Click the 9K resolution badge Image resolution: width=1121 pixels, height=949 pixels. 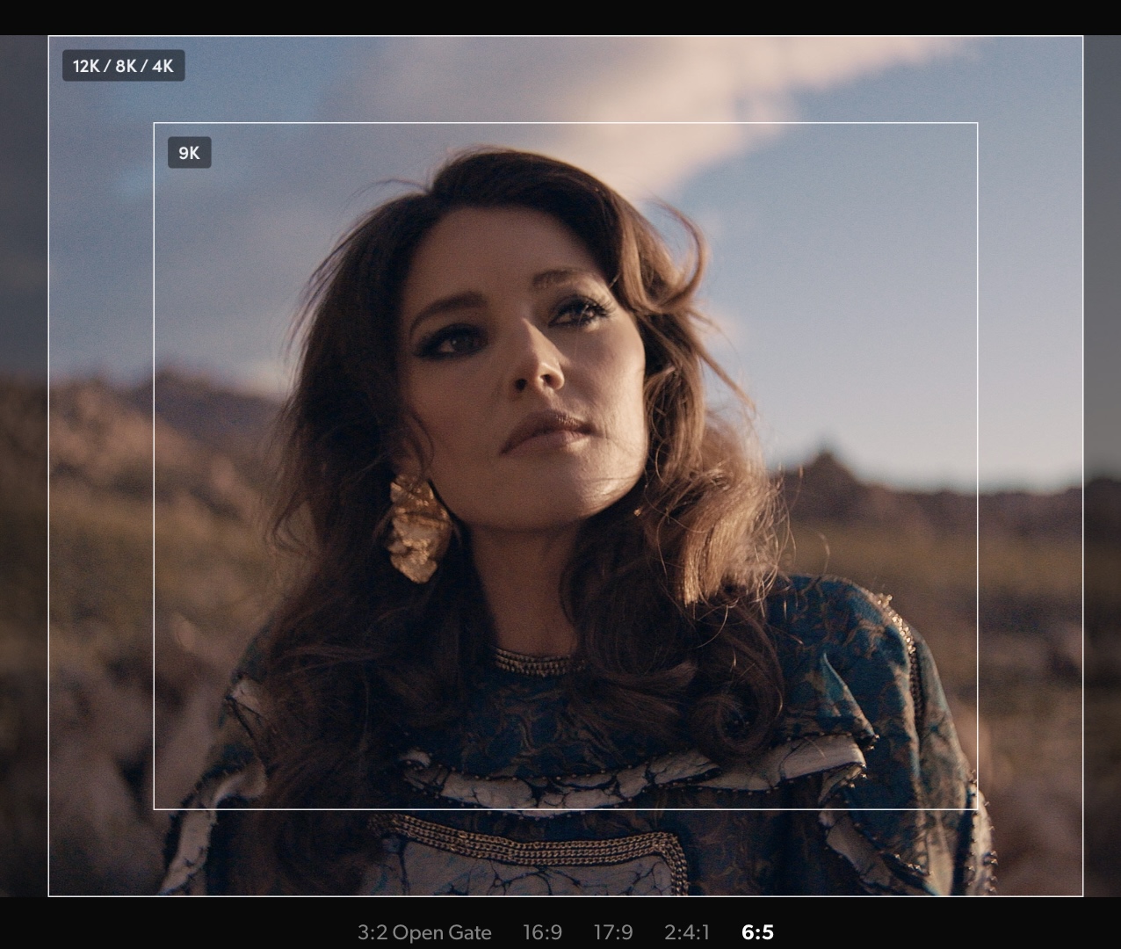point(189,153)
